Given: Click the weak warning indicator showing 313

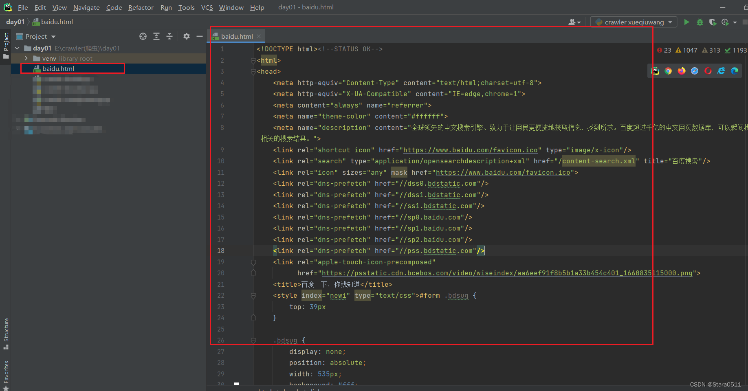Looking at the screenshot, I should (711, 50).
